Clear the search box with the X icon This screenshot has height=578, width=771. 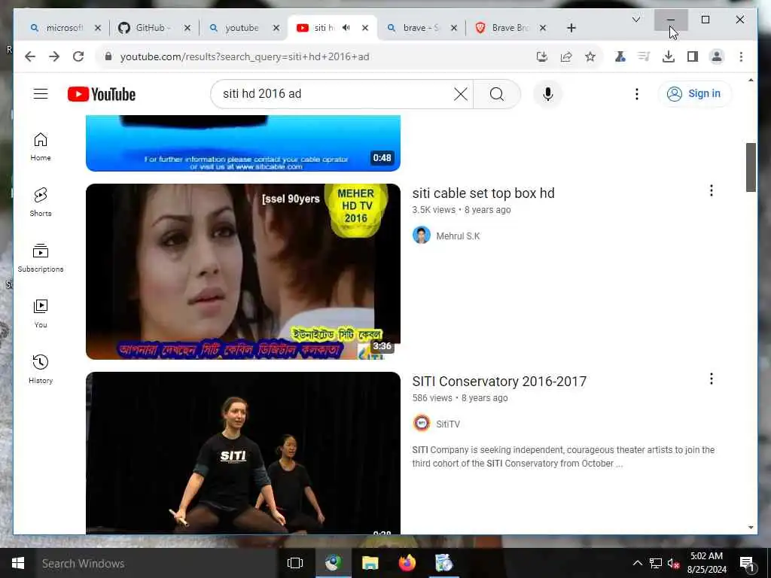[460, 94]
